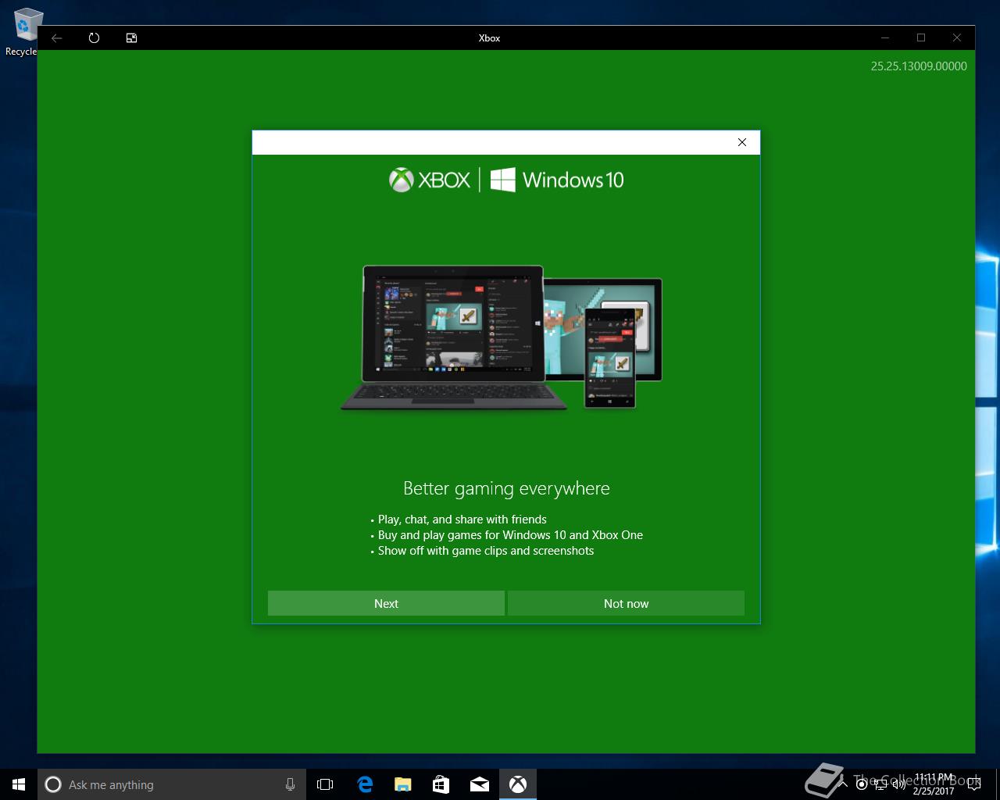Click the Xbox logo in dialog
The width and height of the screenshot is (1000, 800).
coord(430,180)
